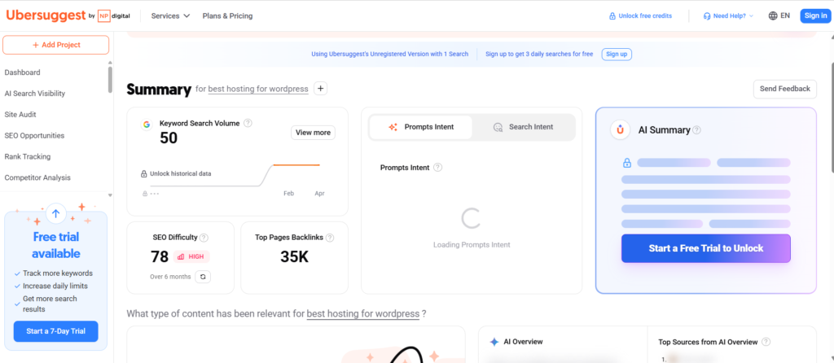
Task: Click the Sign up button in banner
Action: (x=617, y=55)
